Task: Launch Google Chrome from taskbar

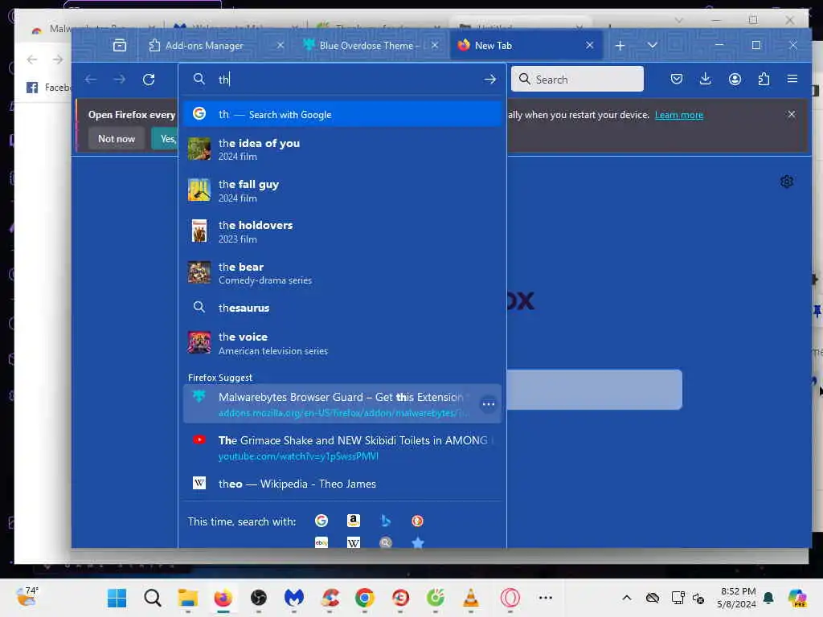Action: tap(365, 598)
